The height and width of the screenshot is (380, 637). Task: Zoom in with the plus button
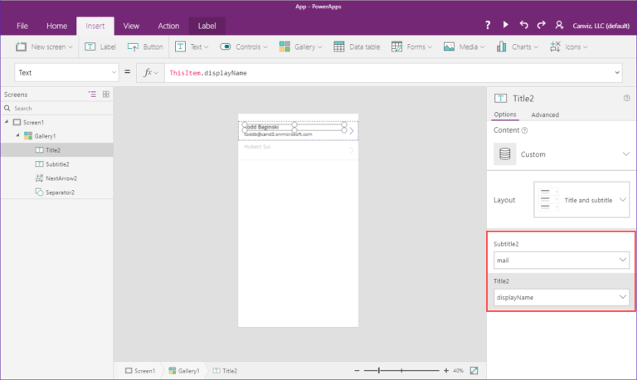(x=445, y=371)
